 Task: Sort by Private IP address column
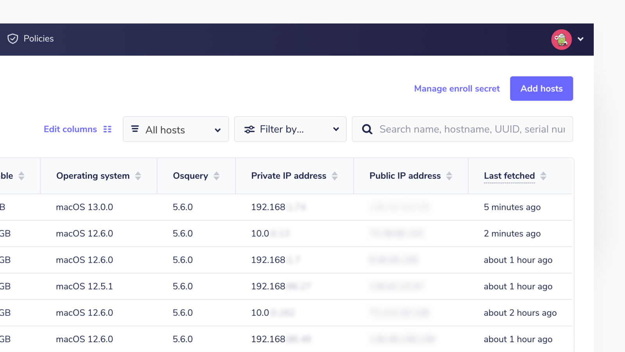click(335, 176)
